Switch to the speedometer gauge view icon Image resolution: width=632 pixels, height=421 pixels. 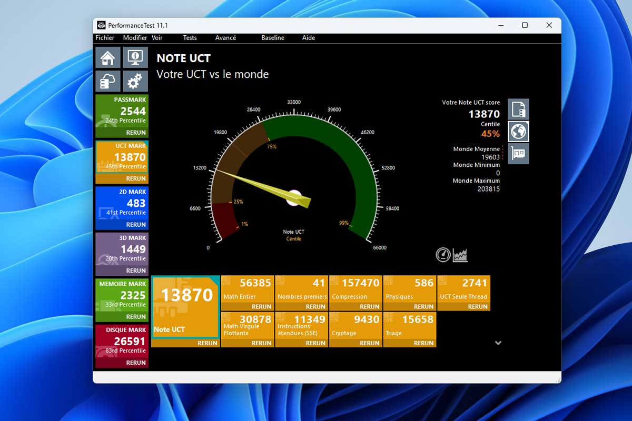click(x=443, y=255)
